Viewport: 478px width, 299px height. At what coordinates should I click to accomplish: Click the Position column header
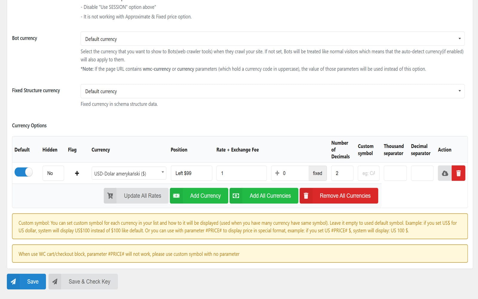pos(179,150)
